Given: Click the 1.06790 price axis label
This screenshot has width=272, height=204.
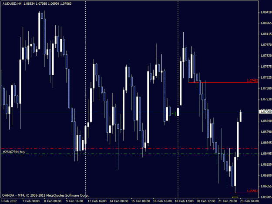Looking at the screenshot, I should (x=266, y=132).
